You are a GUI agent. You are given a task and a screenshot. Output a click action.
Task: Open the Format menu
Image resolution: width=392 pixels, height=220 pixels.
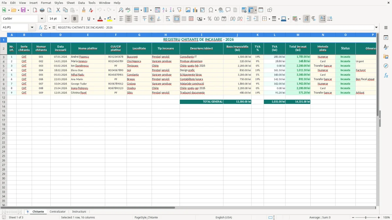[46, 3]
